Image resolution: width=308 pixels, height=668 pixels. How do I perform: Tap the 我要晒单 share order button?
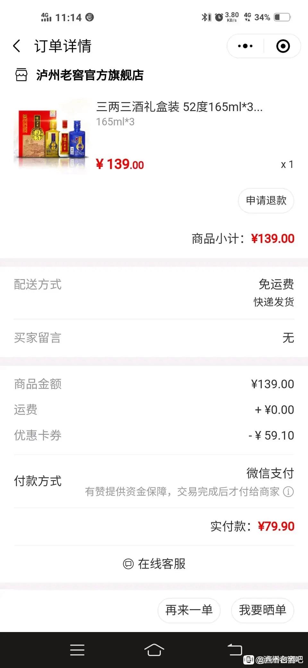262,610
